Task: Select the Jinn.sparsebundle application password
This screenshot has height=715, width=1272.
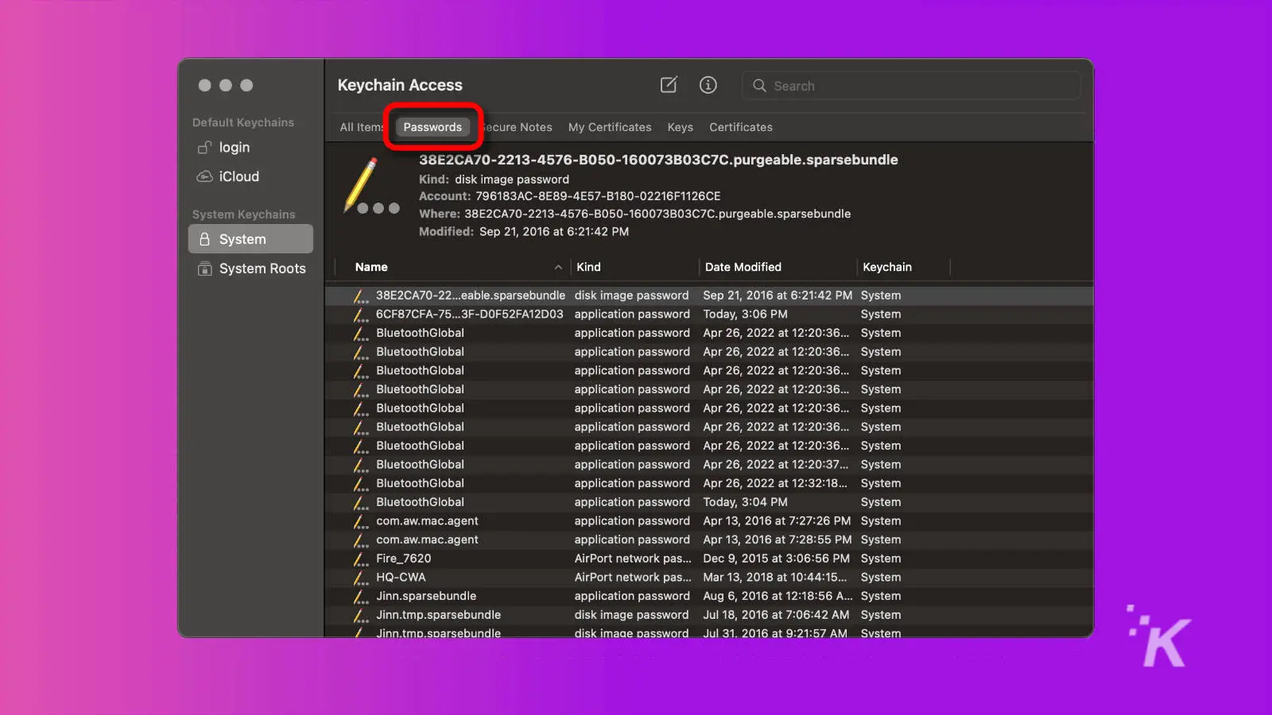Action: (x=709, y=597)
